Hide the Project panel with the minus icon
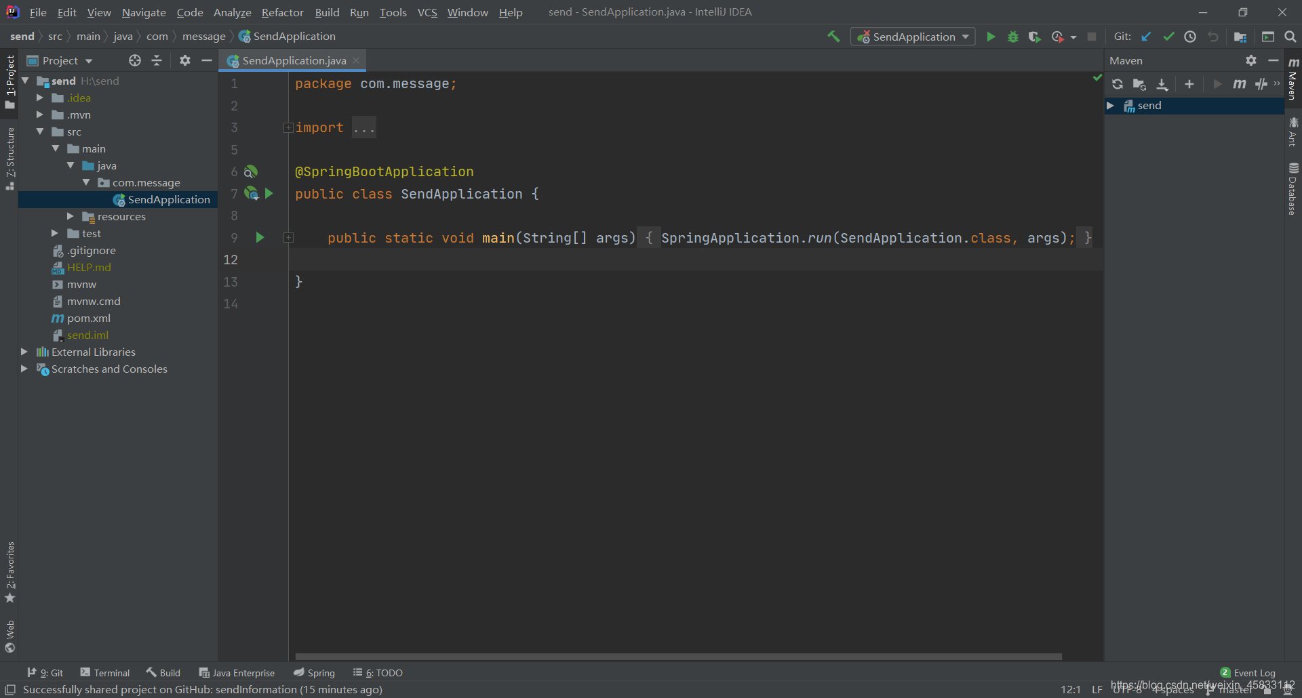1302x698 pixels. [x=207, y=60]
